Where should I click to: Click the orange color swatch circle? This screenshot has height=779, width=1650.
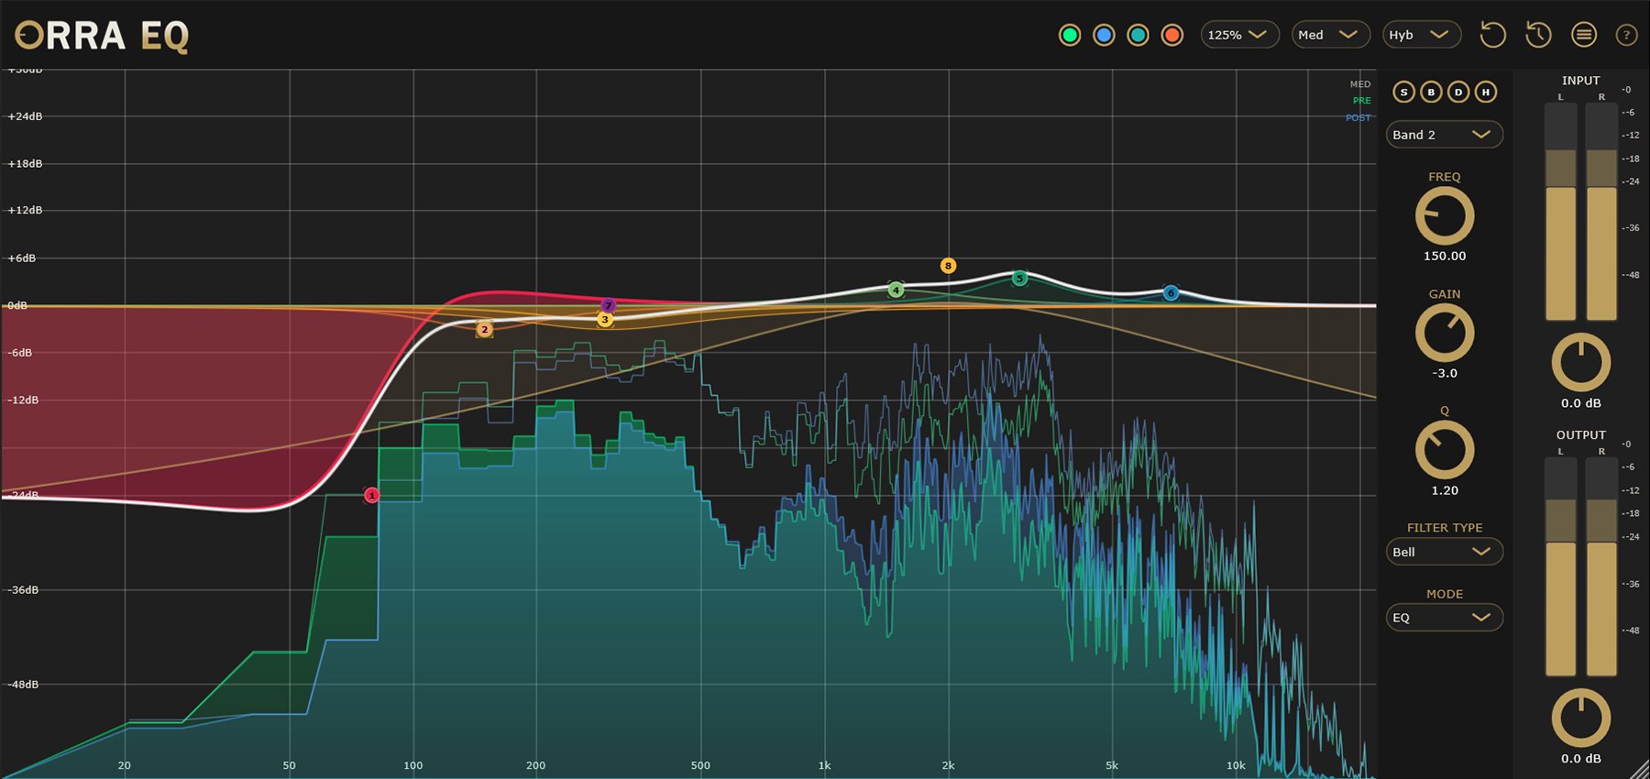[1171, 35]
